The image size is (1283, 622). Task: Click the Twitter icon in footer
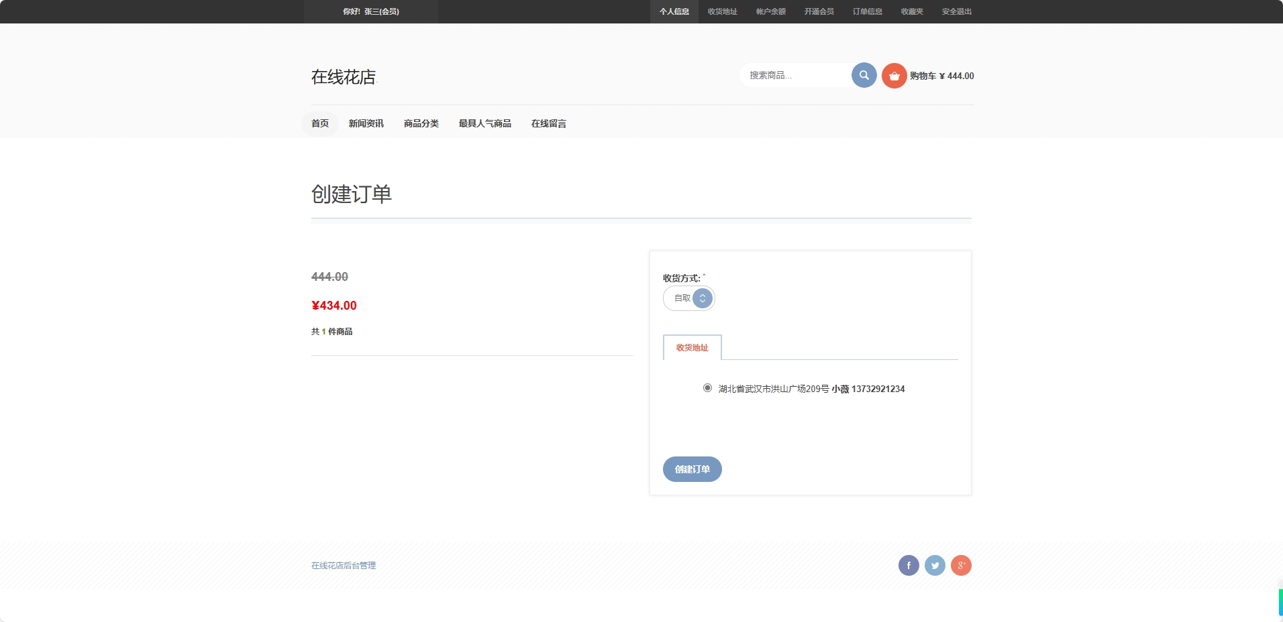pyautogui.click(x=935, y=565)
